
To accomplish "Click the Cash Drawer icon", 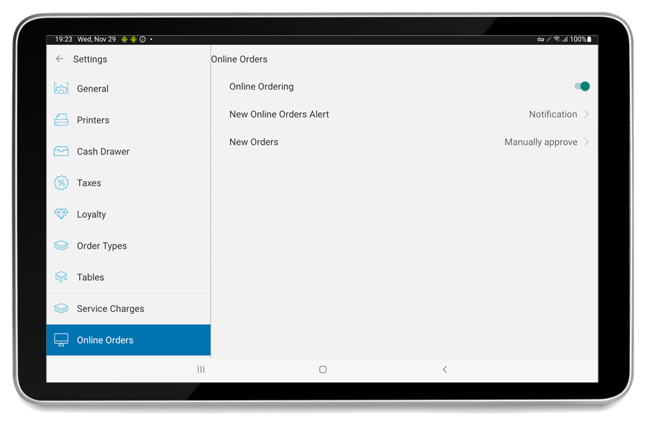I will [x=61, y=151].
